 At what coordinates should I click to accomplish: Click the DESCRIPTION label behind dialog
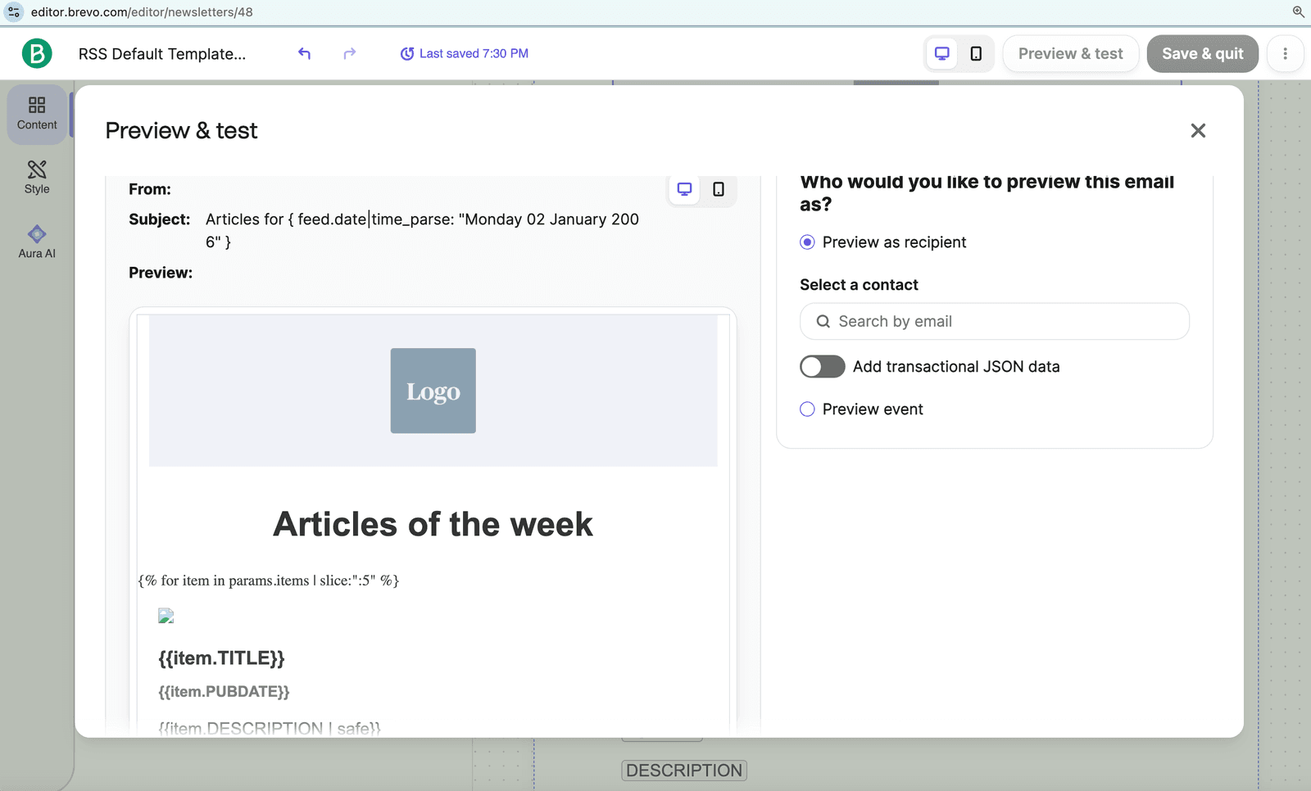click(x=684, y=771)
